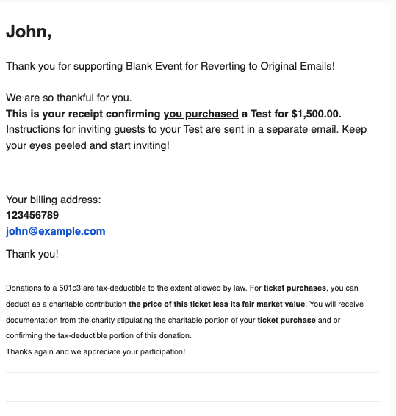This screenshot has width=396, height=416.
Task: Click the "Thank you for supporting Blank Event" line
Action: [x=170, y=66]
